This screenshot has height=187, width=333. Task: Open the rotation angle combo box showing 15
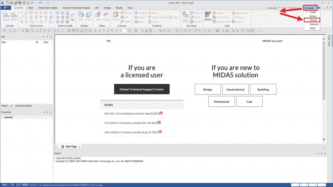click(x=122, y=31)
